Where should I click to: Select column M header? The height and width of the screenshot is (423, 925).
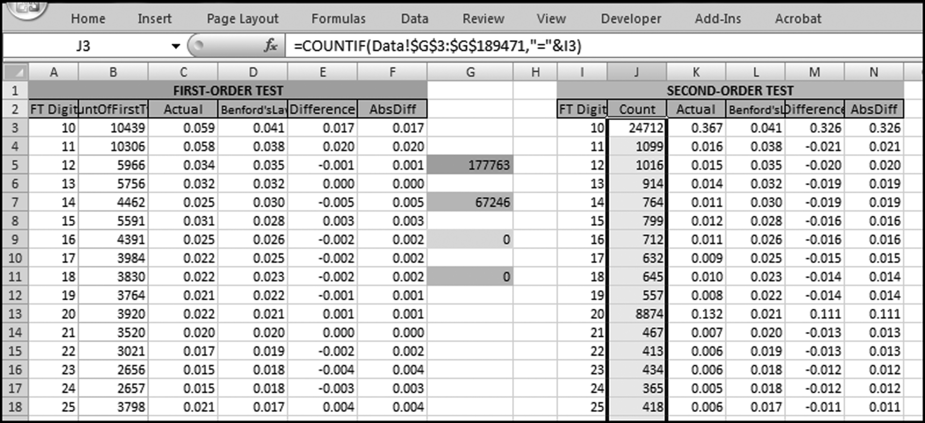point(815,72)
